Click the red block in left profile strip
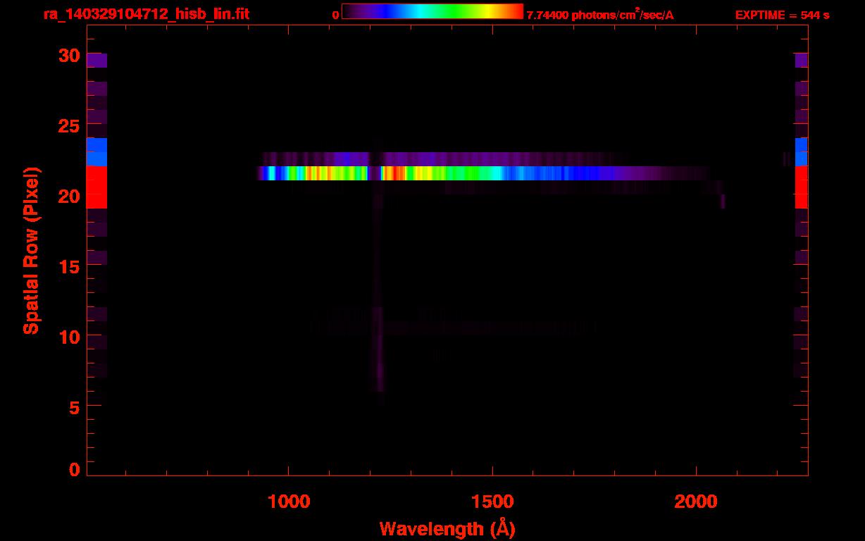865x541 pixels. pos(97,187)
